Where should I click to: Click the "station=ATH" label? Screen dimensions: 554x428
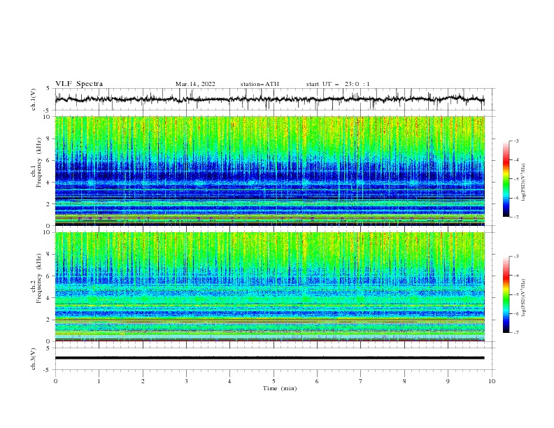coord(260,84)
